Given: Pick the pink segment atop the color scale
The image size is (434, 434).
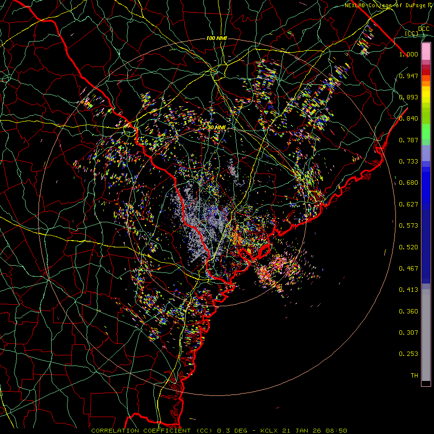Looking at the screenshot, I should click(x=426, y=52).
